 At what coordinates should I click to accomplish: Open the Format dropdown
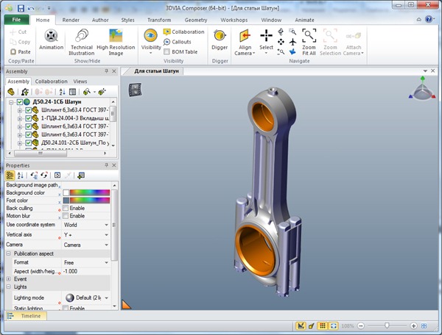click(x=106, y=262)
